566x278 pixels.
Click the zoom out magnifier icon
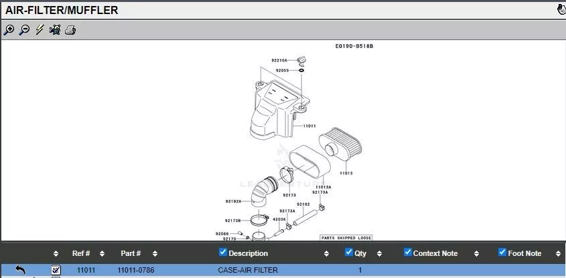(24, 30)
